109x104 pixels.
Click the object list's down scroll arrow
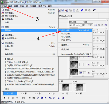click(107, 73)
